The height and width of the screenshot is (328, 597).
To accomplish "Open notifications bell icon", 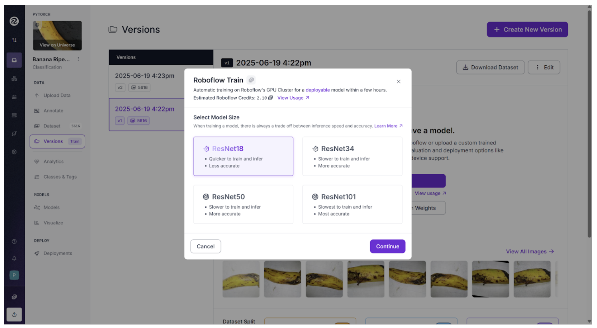I will point(14,258).
